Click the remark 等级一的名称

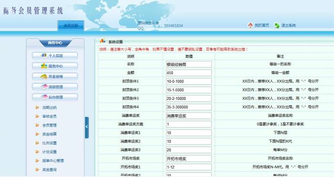(x=281, y=64)
